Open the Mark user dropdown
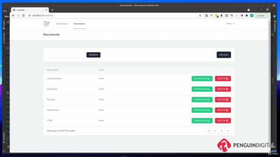Screen dimensions: 280x157 coord(230,24)
